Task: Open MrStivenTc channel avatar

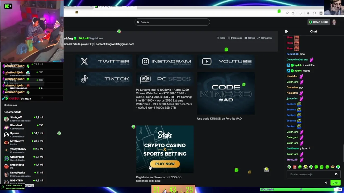Action: pyautogui.click(x=6, y=143)
